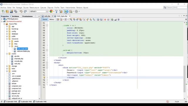Click the red Start Macro Recording icon
This screenshot has width=188, height=106.
pyautogui.click(x=105, y=19)
